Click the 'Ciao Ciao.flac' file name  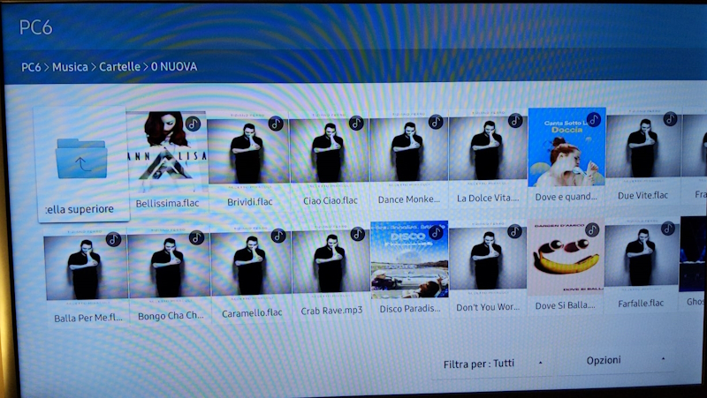[x=331, y=200]
